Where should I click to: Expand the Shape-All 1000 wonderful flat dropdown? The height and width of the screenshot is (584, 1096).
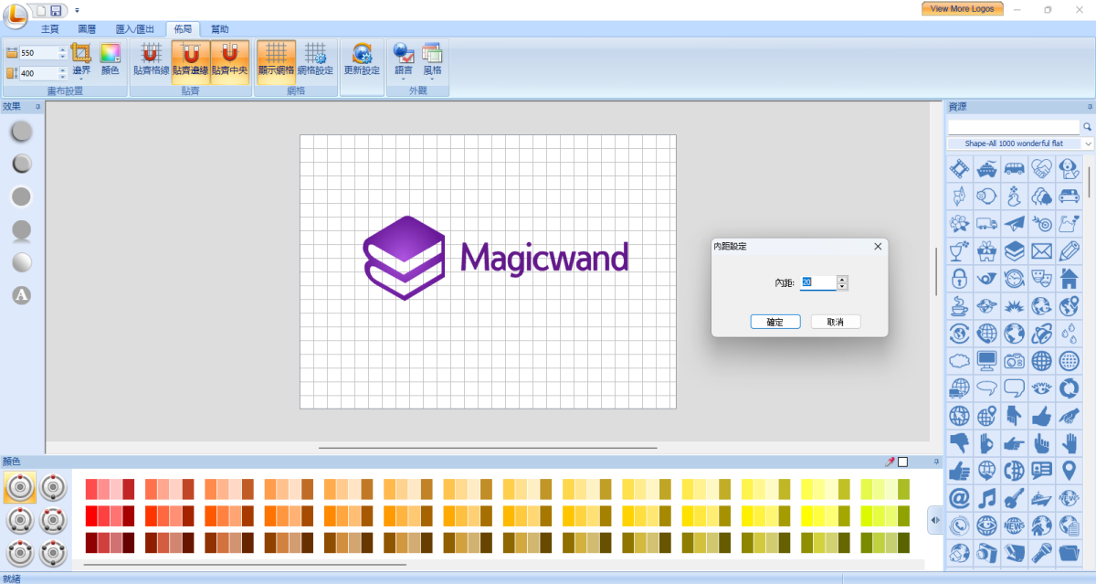[1088, 143]
